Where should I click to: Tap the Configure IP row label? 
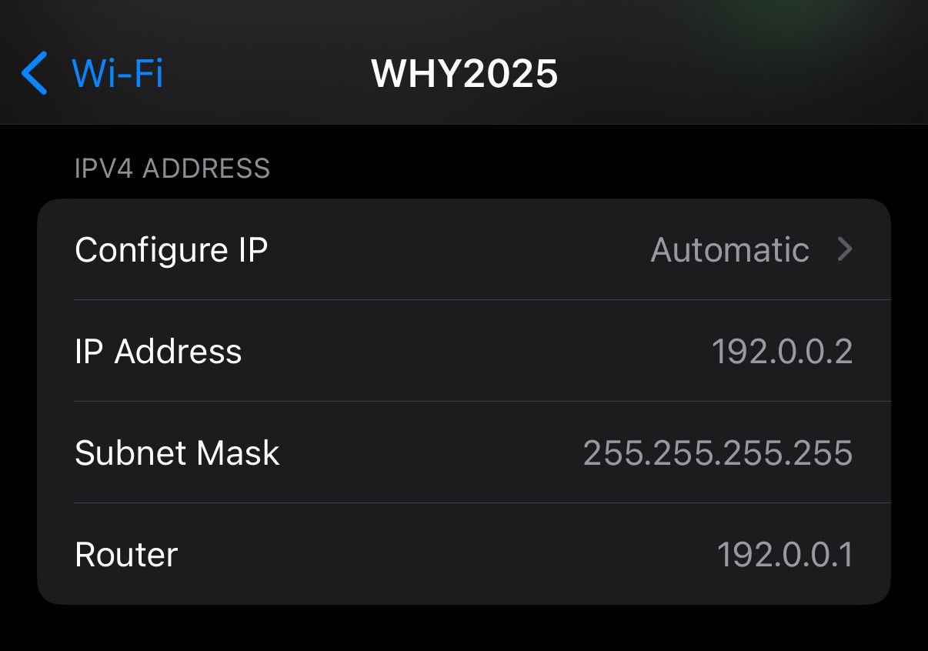[x=170, y=249]
